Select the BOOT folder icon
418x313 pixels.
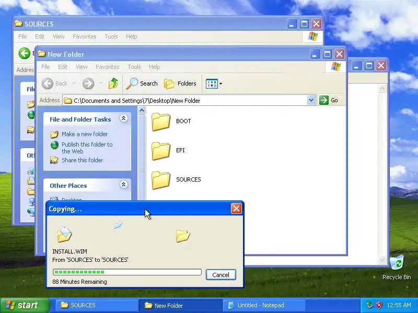161,122
